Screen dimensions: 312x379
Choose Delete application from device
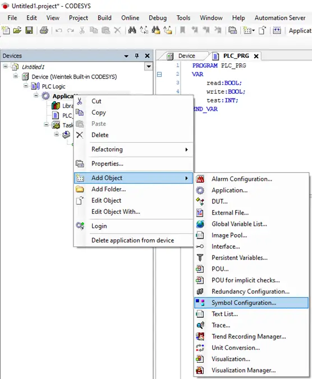(x=134, y=240)
